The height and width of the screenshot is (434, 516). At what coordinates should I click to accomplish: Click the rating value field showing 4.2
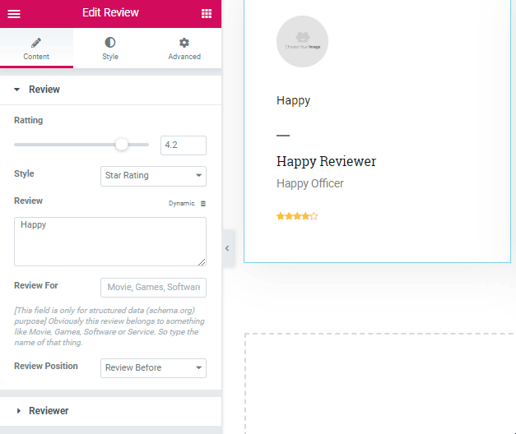click(184, 145)
